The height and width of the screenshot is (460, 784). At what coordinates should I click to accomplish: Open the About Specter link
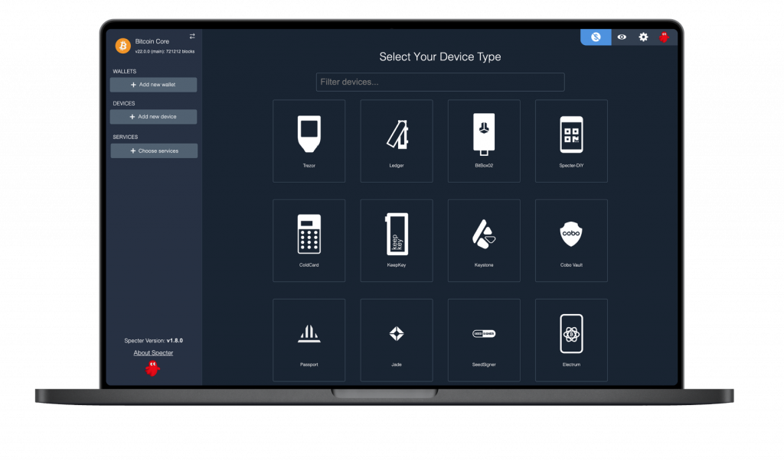point(154,352)
